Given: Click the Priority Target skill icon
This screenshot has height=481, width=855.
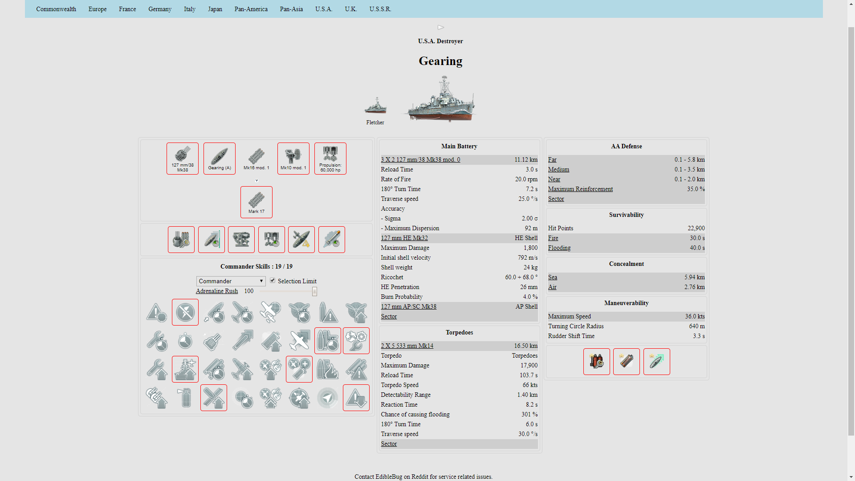Looking at the screenshot, I should click(157, 312).
